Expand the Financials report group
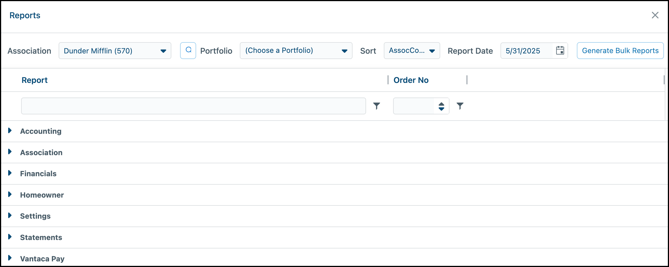 coord(10,173)
